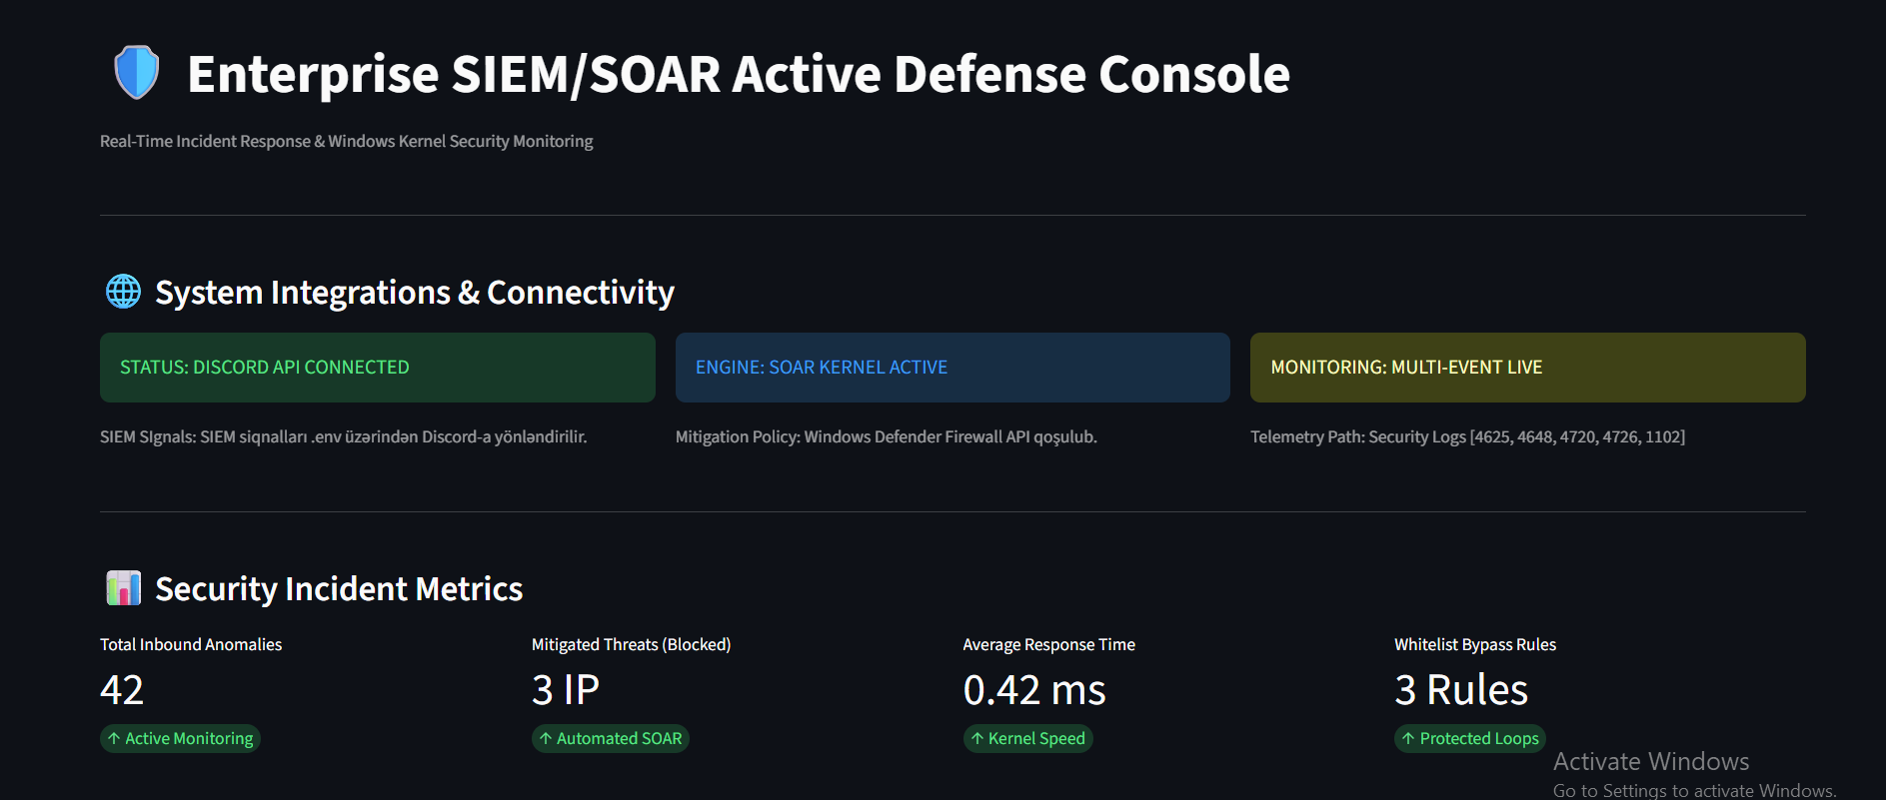Click the SIEM Signals Discord caption
The image size is (1886, 800).
[344, 436]
